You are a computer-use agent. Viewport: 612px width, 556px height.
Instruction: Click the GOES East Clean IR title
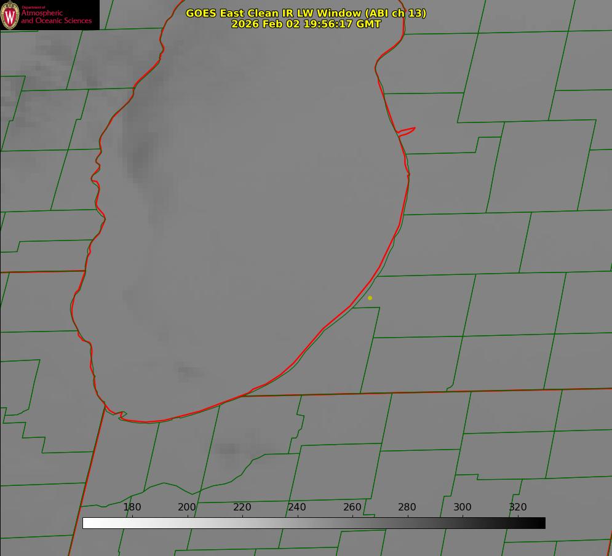(306, 13)
